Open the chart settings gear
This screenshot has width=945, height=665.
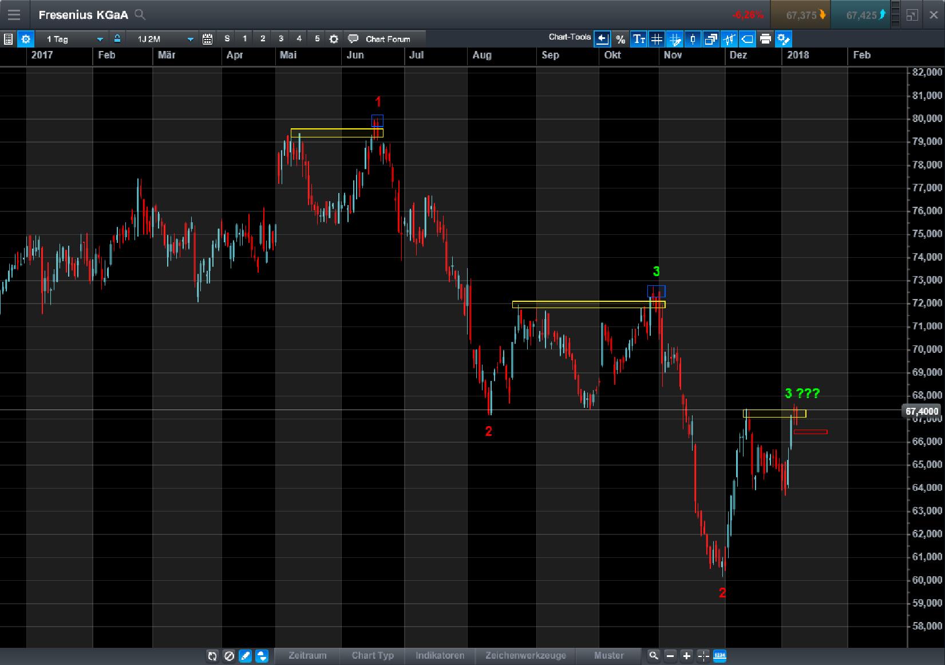[x=25, y=39]
